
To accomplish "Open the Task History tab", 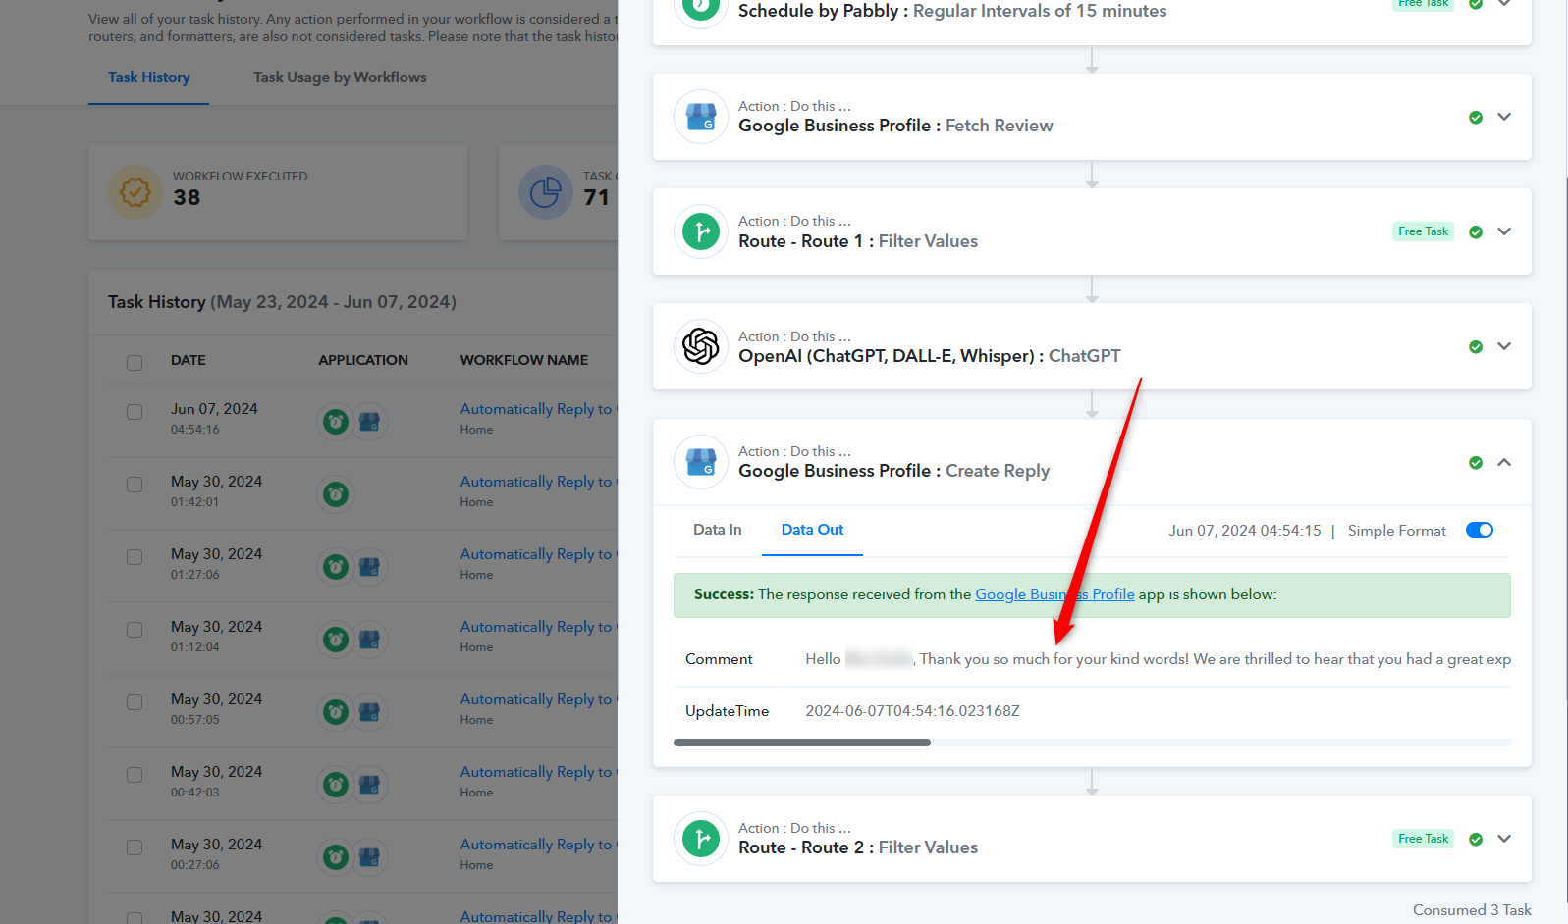I will 149,77.
